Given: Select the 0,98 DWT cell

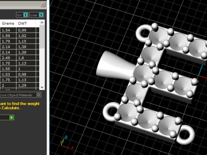Looking at the screenshot, I should click(26, 74).
